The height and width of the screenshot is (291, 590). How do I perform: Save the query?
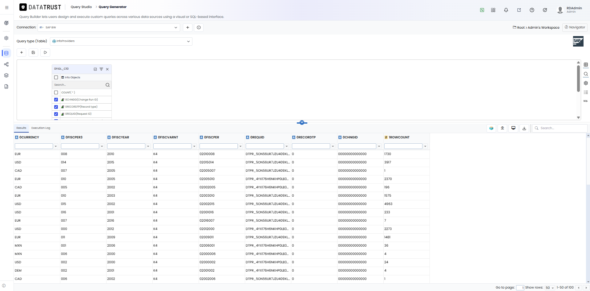(33, 52)
